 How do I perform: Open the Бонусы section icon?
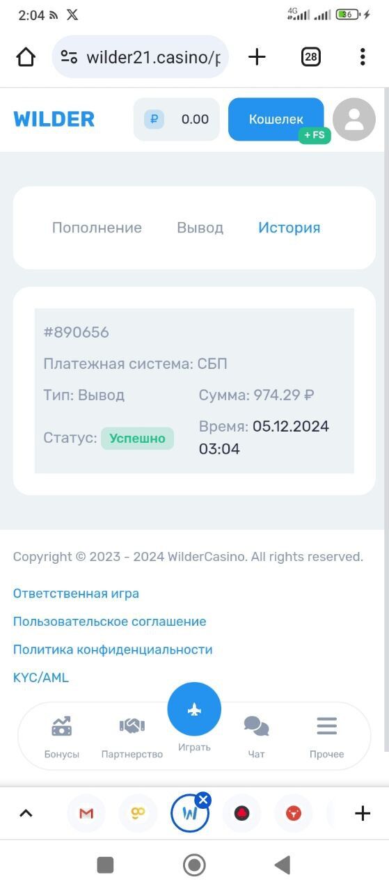click(62, 727)
